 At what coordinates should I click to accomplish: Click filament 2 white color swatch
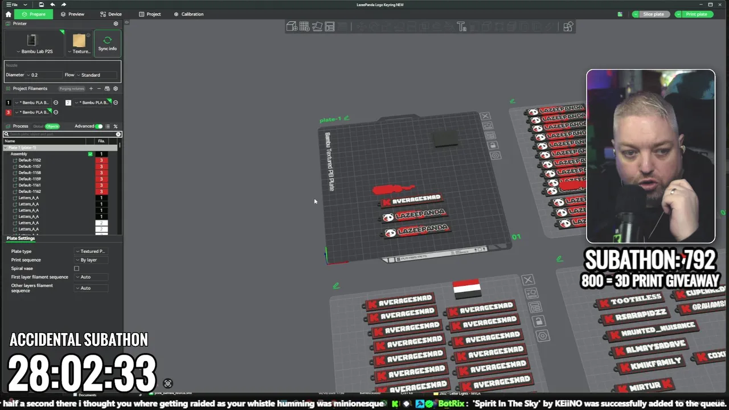click(68, 102)
